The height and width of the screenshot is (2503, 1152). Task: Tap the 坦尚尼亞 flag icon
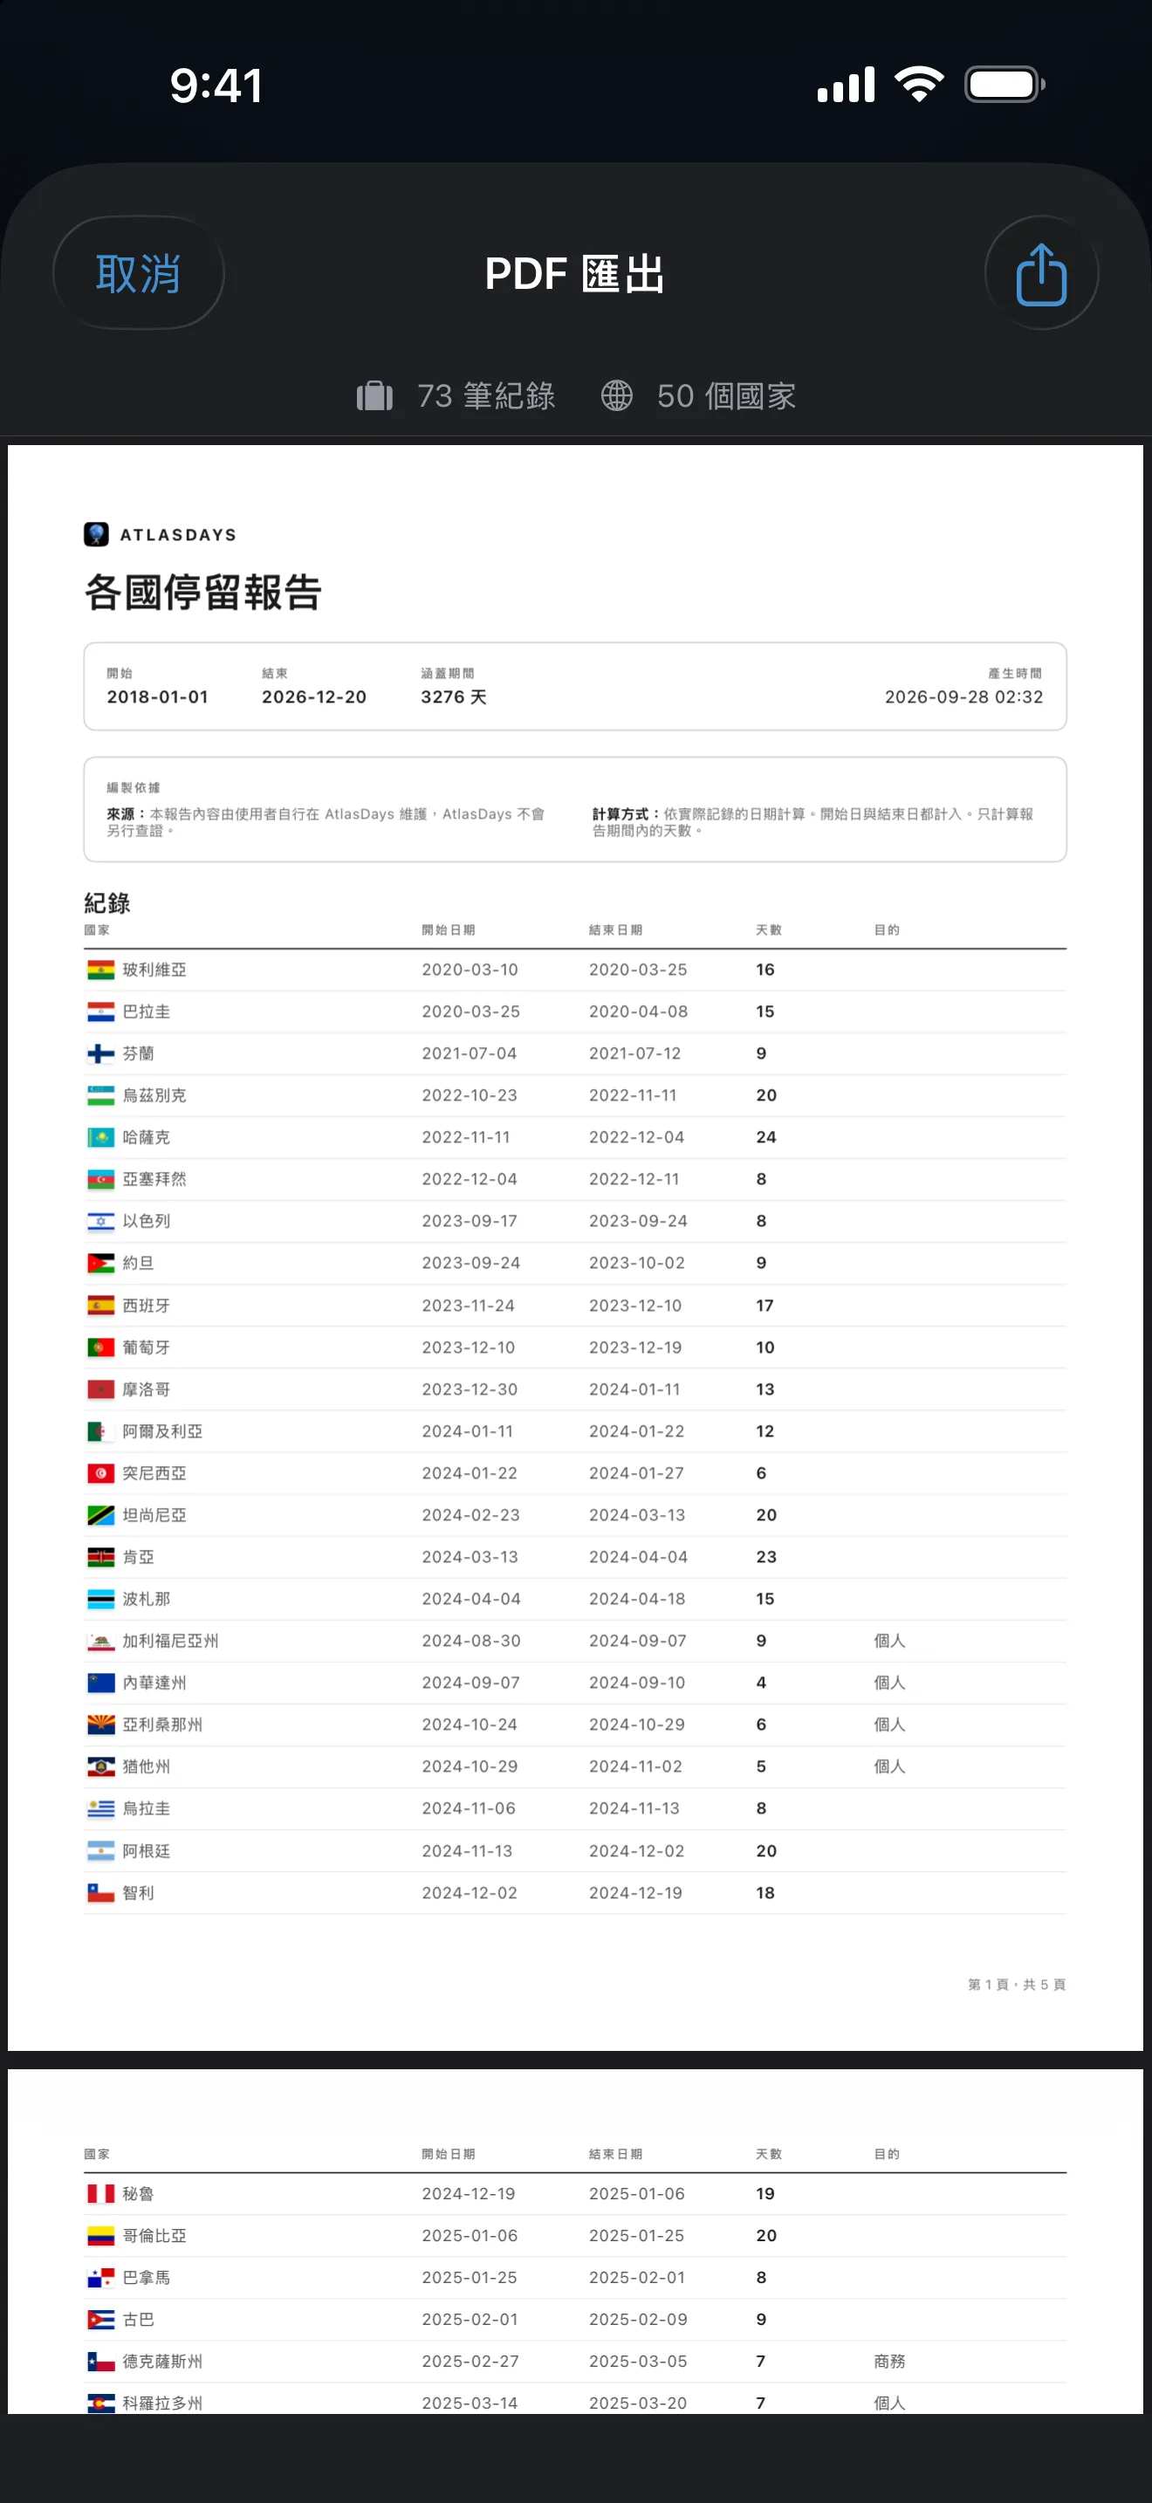[x=101, y=1515]
